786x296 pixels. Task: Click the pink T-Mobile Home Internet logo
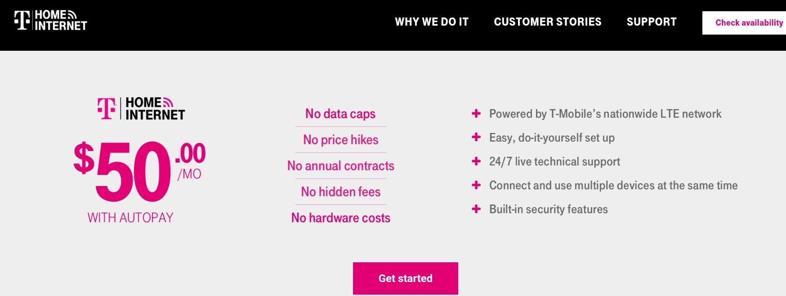141,109
